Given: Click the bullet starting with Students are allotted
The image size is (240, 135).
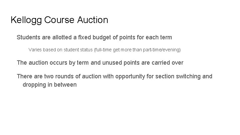Looking at the screenshot, I should point(94,37).
